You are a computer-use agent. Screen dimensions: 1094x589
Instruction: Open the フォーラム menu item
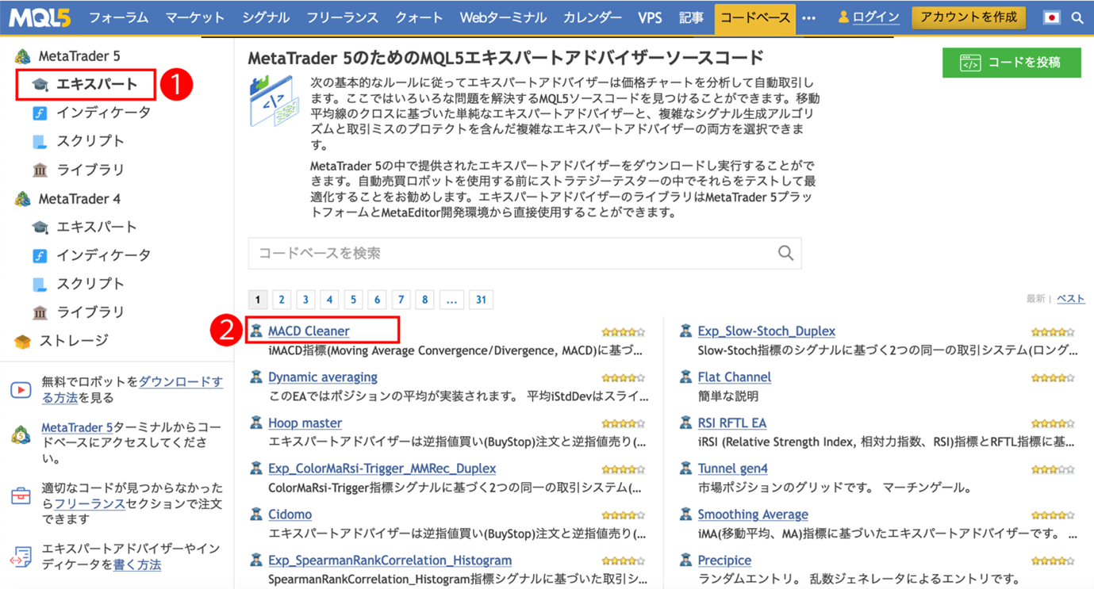118,17
